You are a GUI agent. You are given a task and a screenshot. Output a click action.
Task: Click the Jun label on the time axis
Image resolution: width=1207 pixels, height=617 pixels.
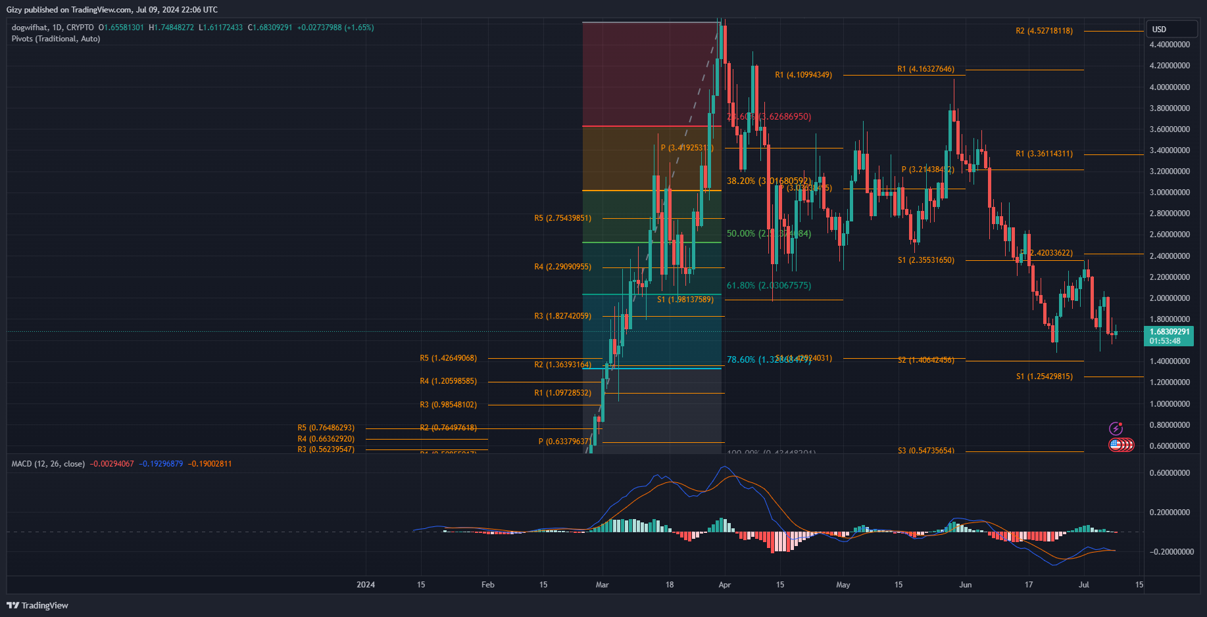[x=966, y=585]
